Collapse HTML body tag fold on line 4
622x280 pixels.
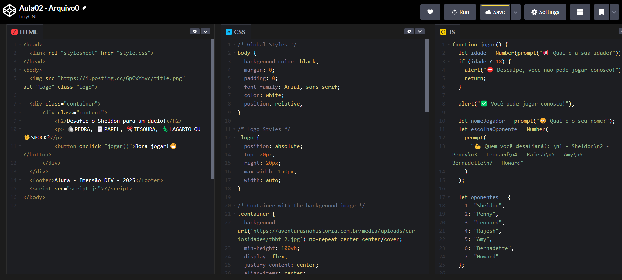(20, 70)
